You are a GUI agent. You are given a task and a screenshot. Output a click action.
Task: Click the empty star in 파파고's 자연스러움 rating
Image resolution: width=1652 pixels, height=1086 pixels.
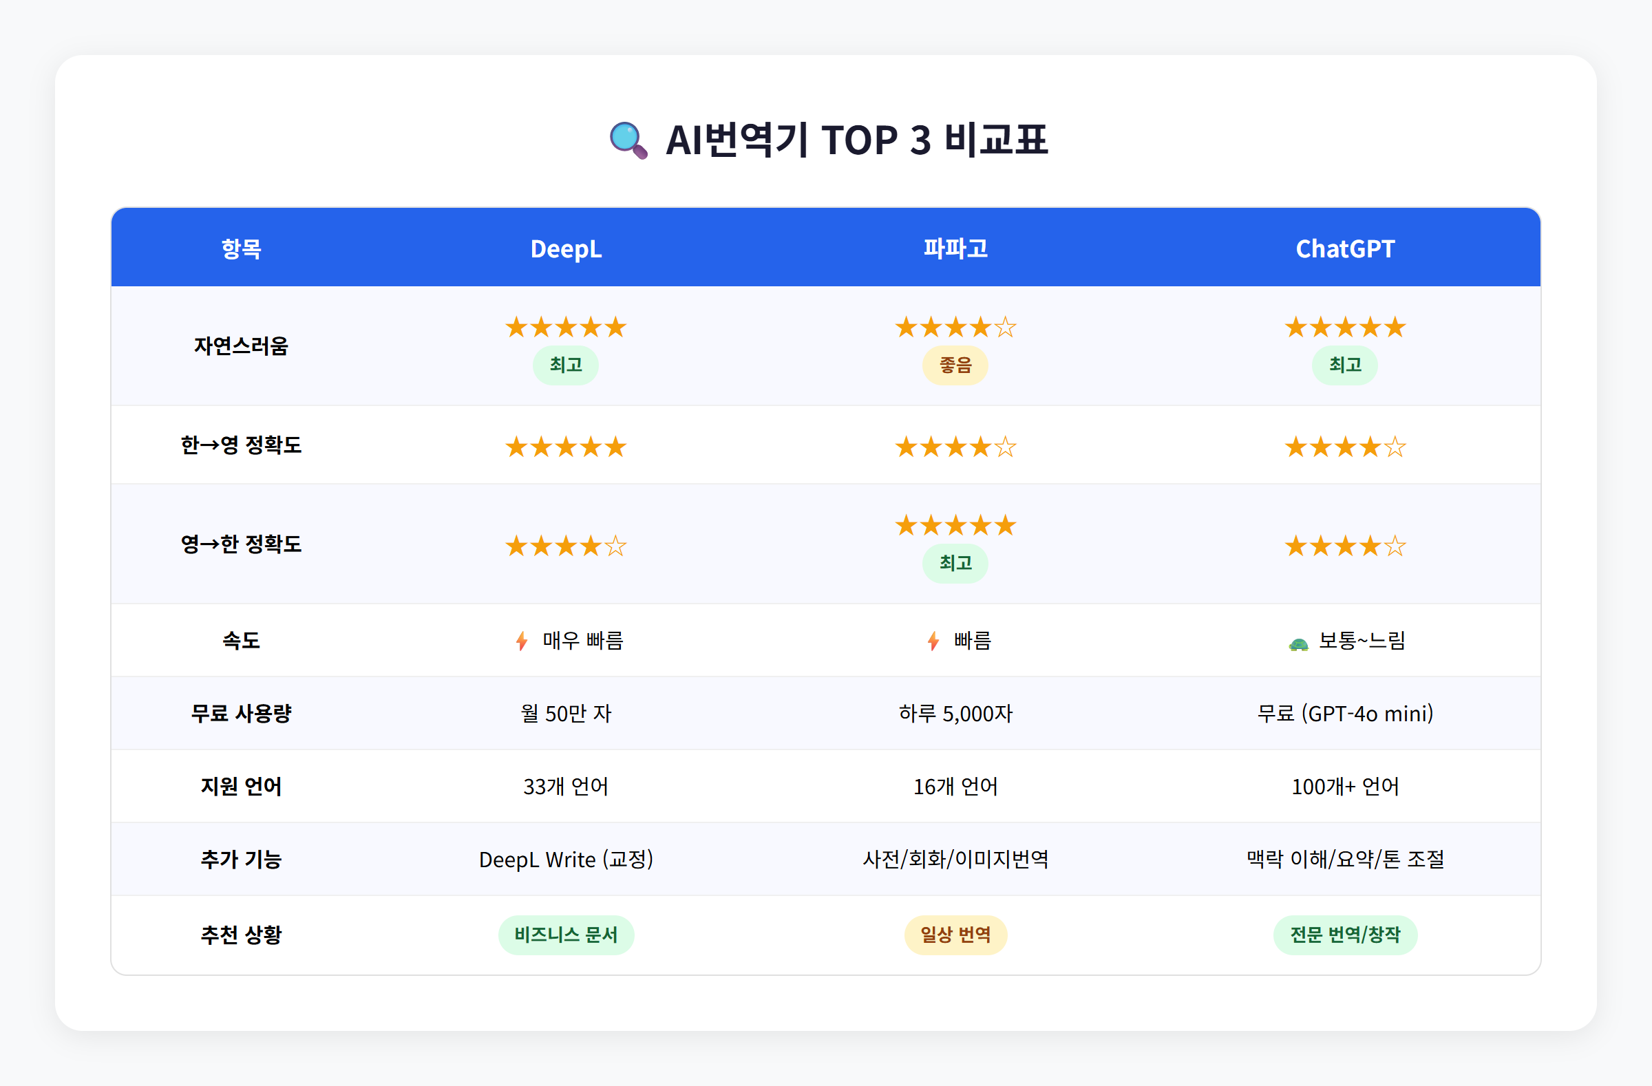pos(1005,326)
